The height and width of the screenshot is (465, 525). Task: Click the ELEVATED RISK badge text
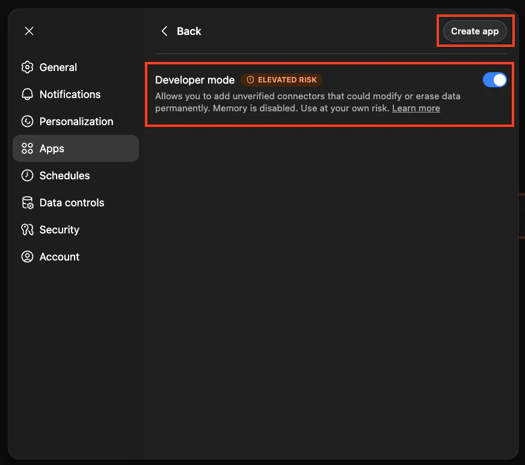[x=287, y=80]
